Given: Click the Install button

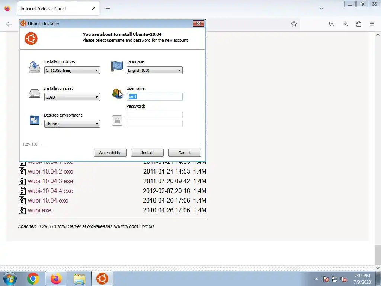Looking at the screenshot, I should 147,153.
